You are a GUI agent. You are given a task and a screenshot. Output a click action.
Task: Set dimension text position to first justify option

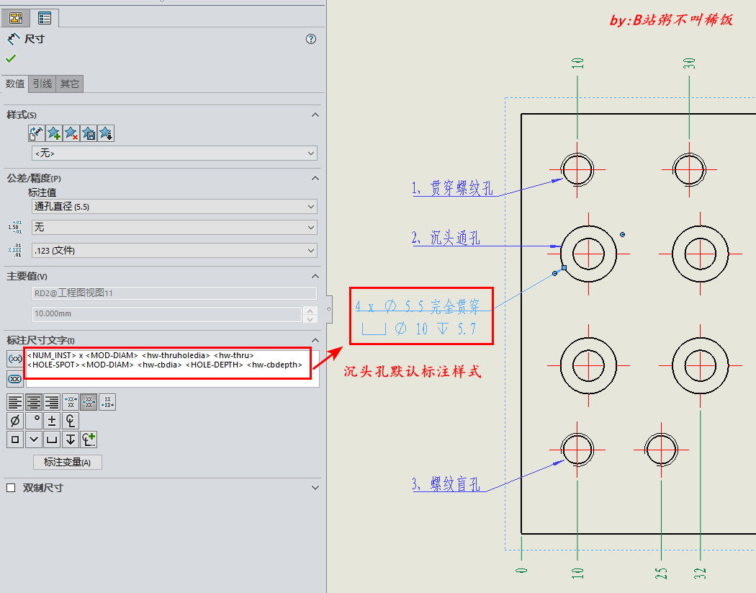71,402
